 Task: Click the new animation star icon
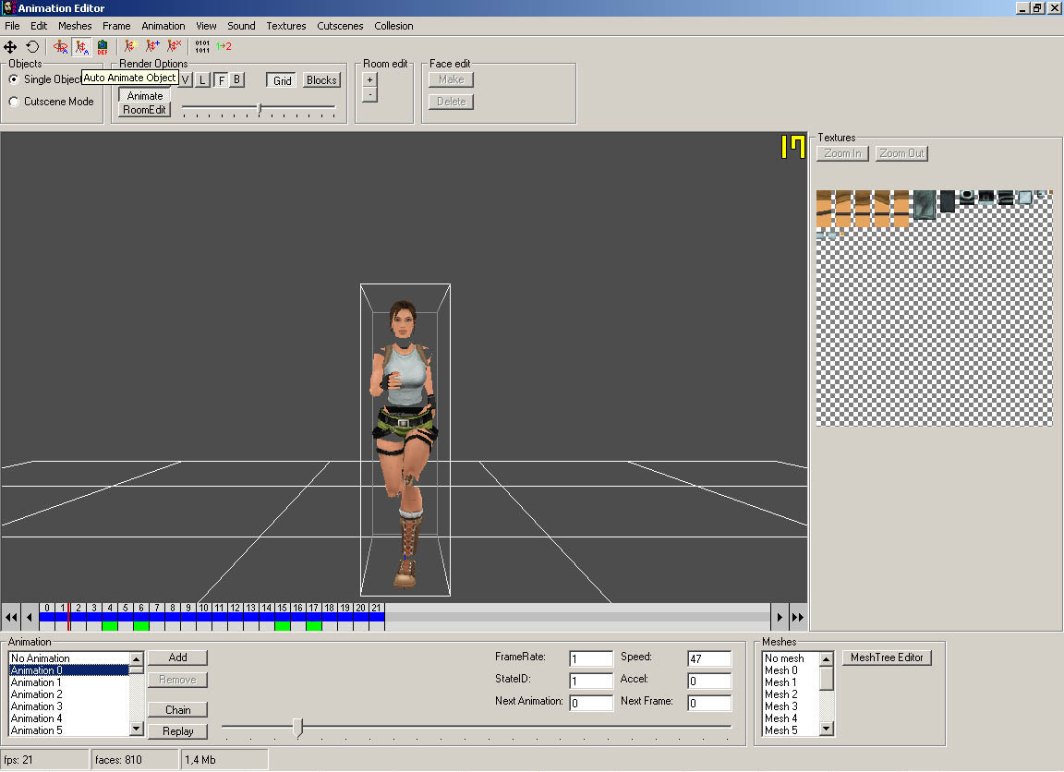coord(131,46)
